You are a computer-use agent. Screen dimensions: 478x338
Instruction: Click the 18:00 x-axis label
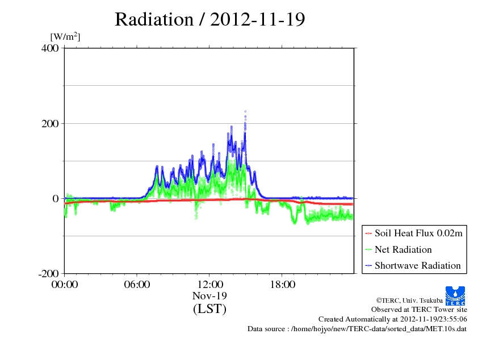tap(283, 285)
